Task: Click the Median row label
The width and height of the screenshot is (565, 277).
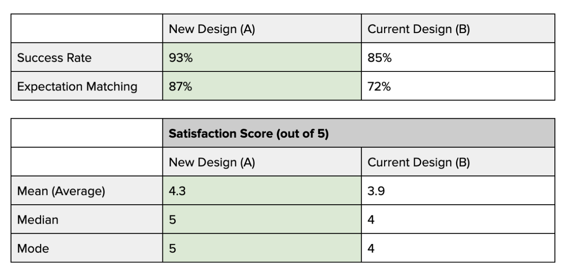Action: click(38, 220)
